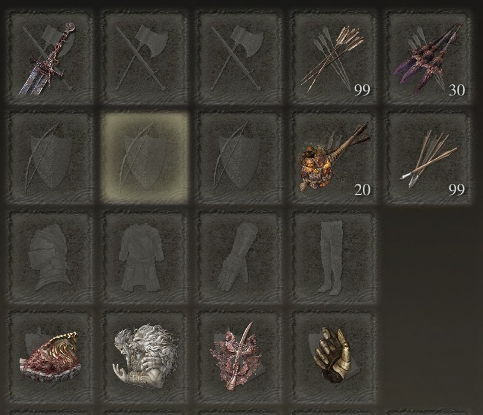Open the empty chest armor slot
The width and height of the screenshot is (483, 415).
[145, 257]
